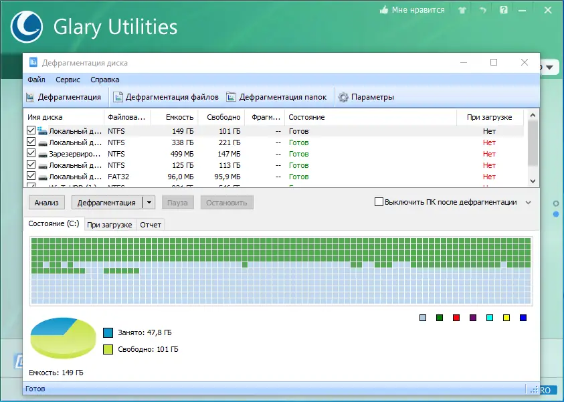Click the Дефрагментация action button

[x=107, y=203]
